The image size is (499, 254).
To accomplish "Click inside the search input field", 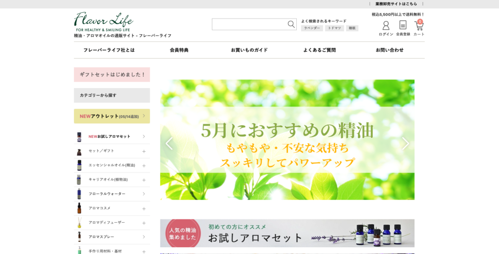I will tap(249, 24).
